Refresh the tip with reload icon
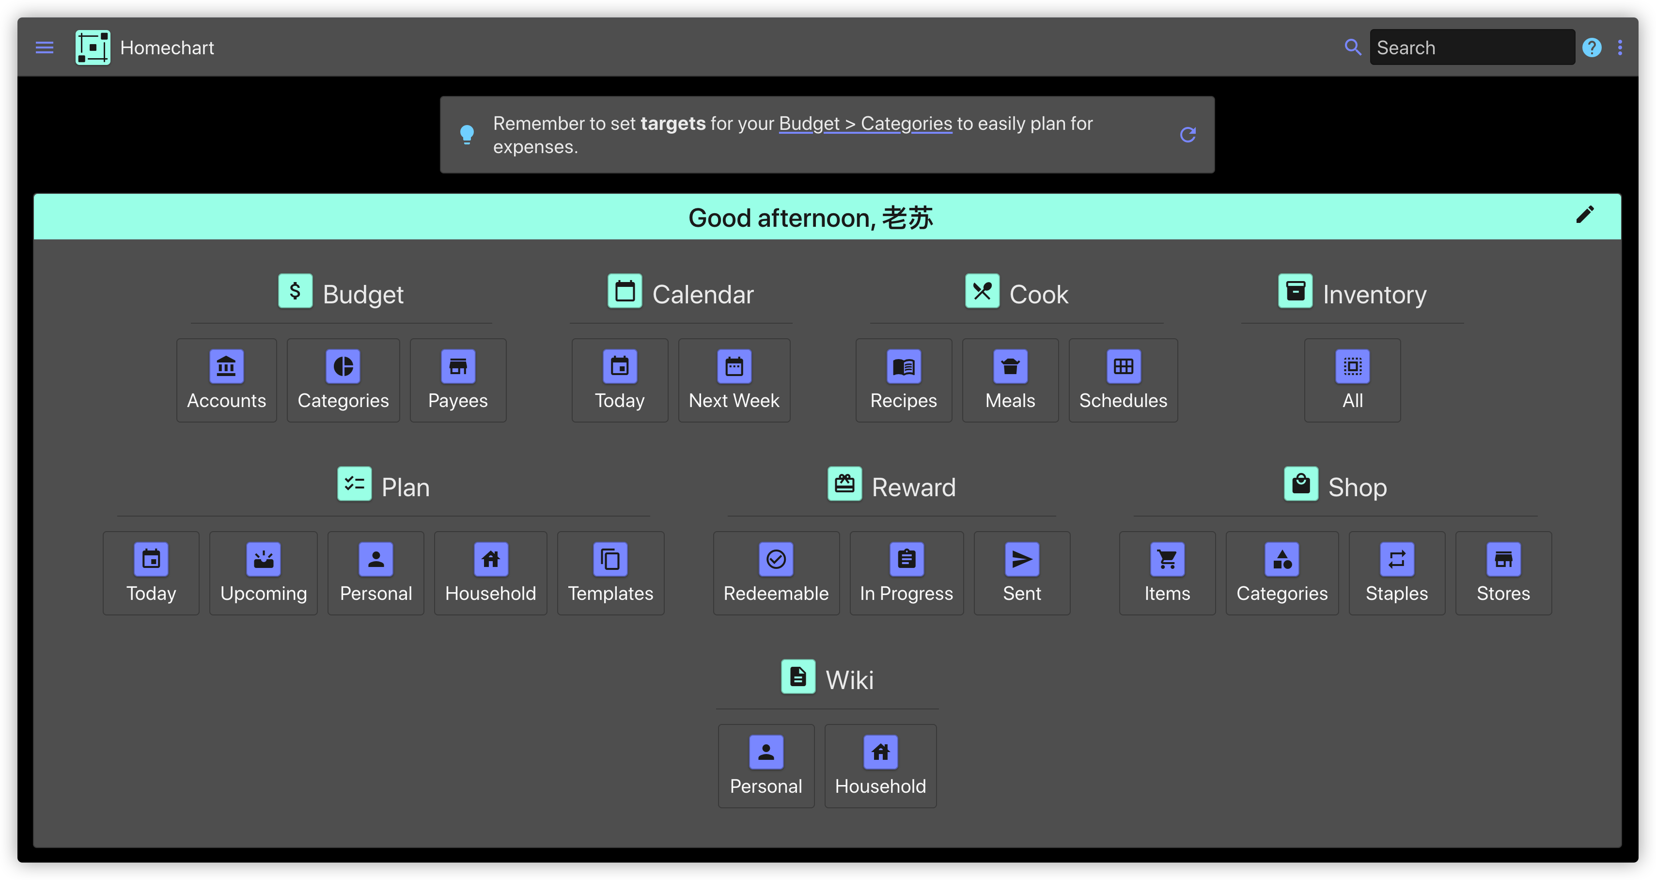Screen dimensions: 1656x880 (x=1187, y=134)
